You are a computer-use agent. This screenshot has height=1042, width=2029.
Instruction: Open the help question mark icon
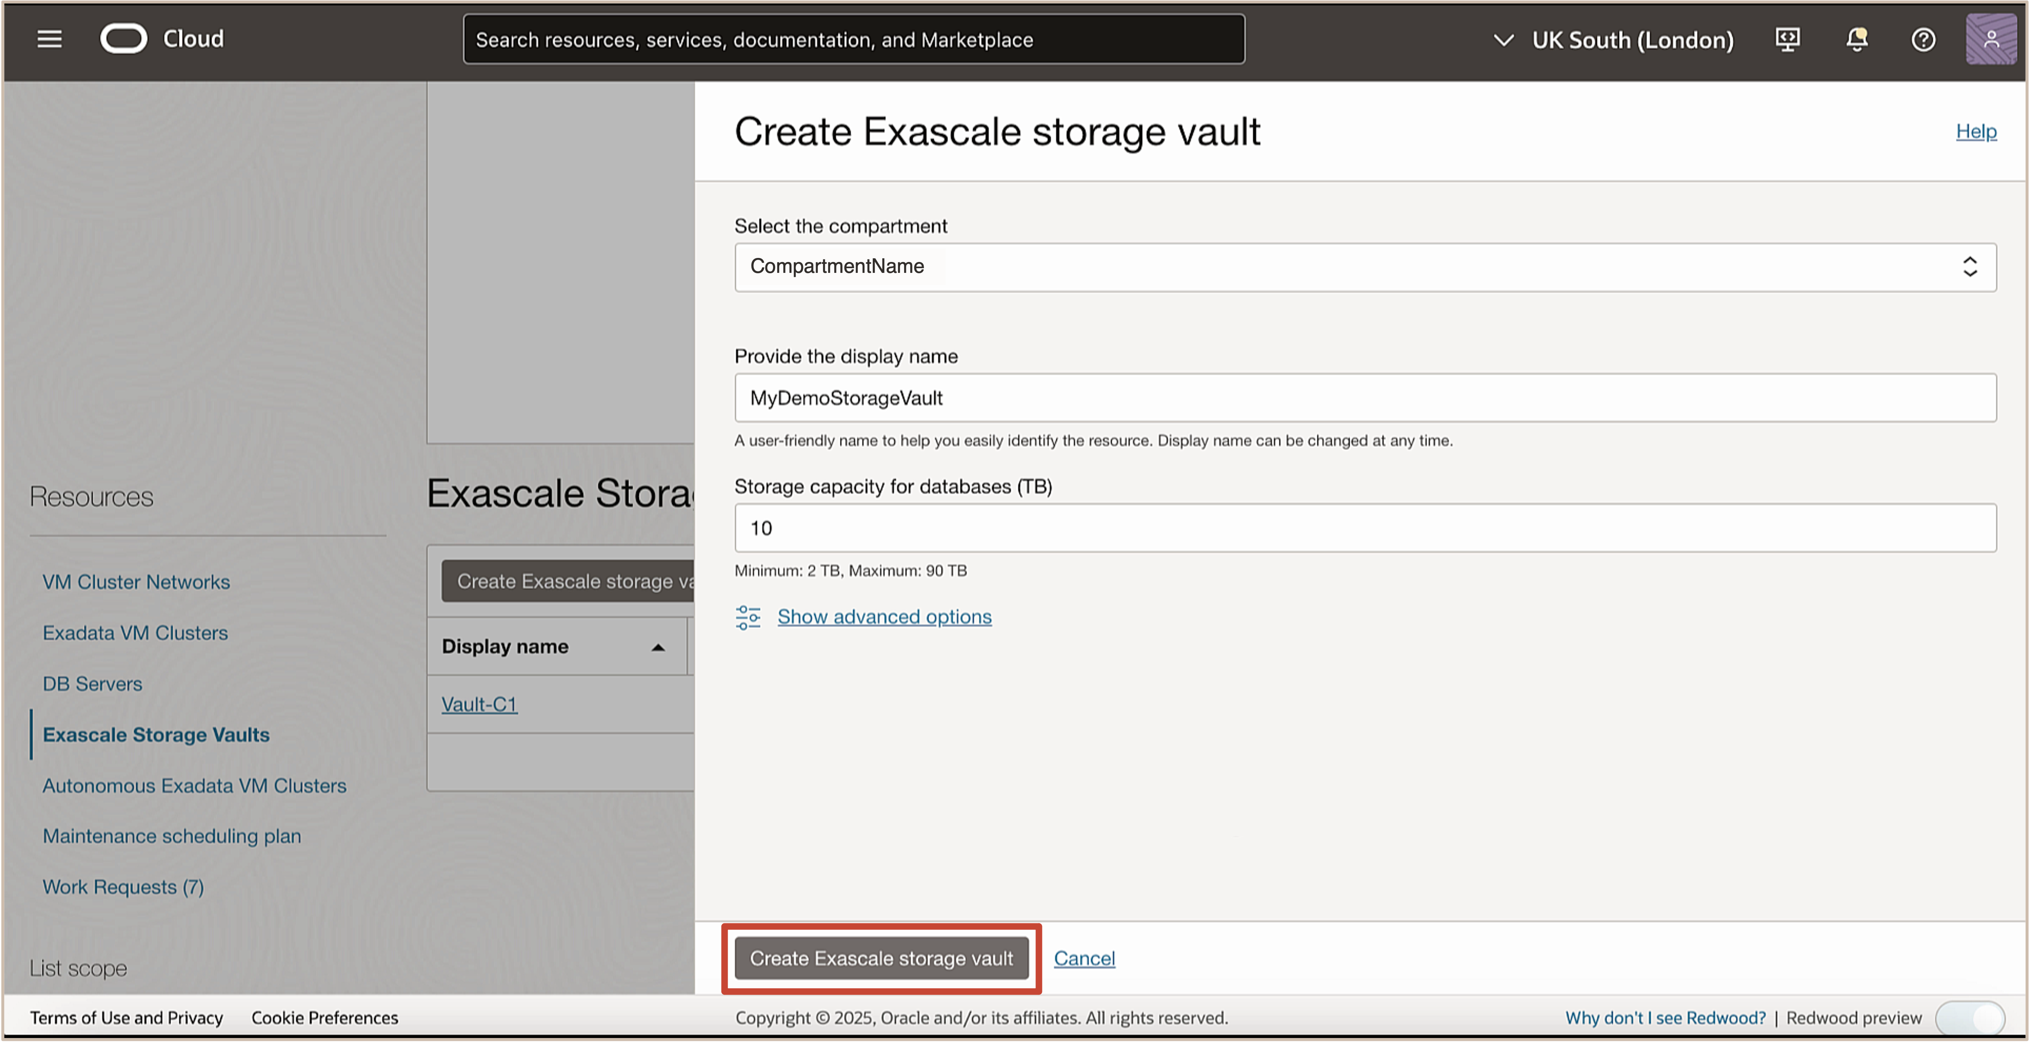pyautogui.click(x=1923, y=39)
